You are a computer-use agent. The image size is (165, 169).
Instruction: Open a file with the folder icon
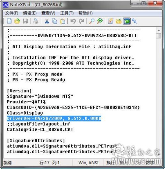pyautogui.click(x=17, y=21)
